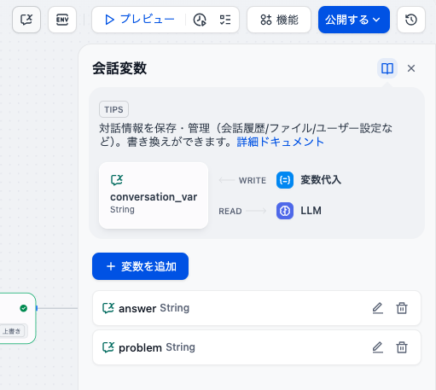The width and height of the screenshot is (436, 390).
Task: Select the problem String variable row
Action: coord(257,347)
